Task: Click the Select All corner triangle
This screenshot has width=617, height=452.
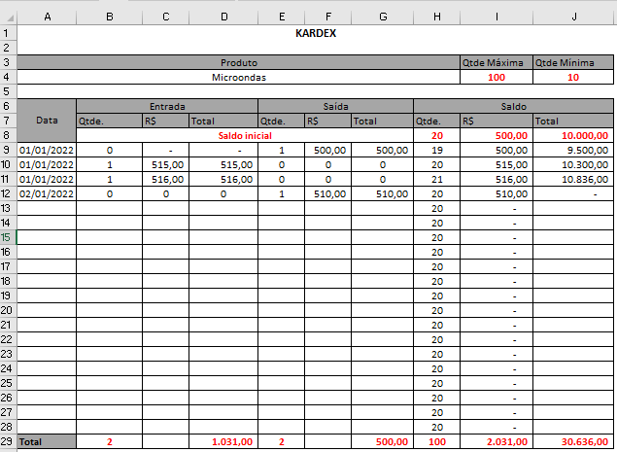Action: [x=8, y=17]
